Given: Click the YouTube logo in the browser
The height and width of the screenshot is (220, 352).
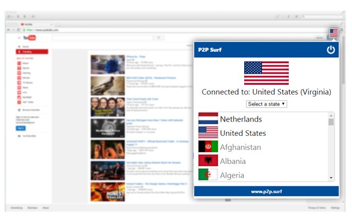Looking at the screenshot, I should (29, 38).
